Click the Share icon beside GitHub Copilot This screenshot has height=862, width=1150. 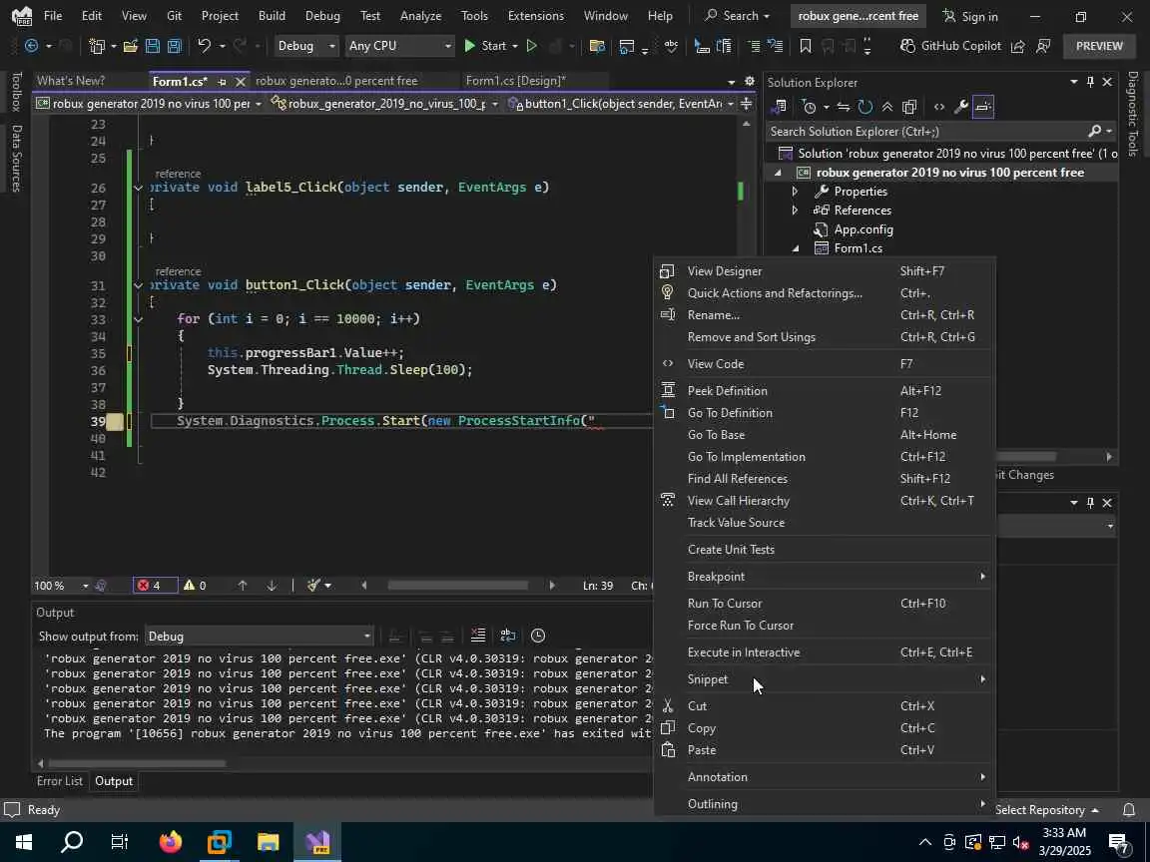coord(1018,46)
